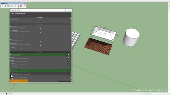Viewport: 170px width, 95px height.
Task: Click the brick-textured roof model in viewport
Action: click(x=99, y=46)
